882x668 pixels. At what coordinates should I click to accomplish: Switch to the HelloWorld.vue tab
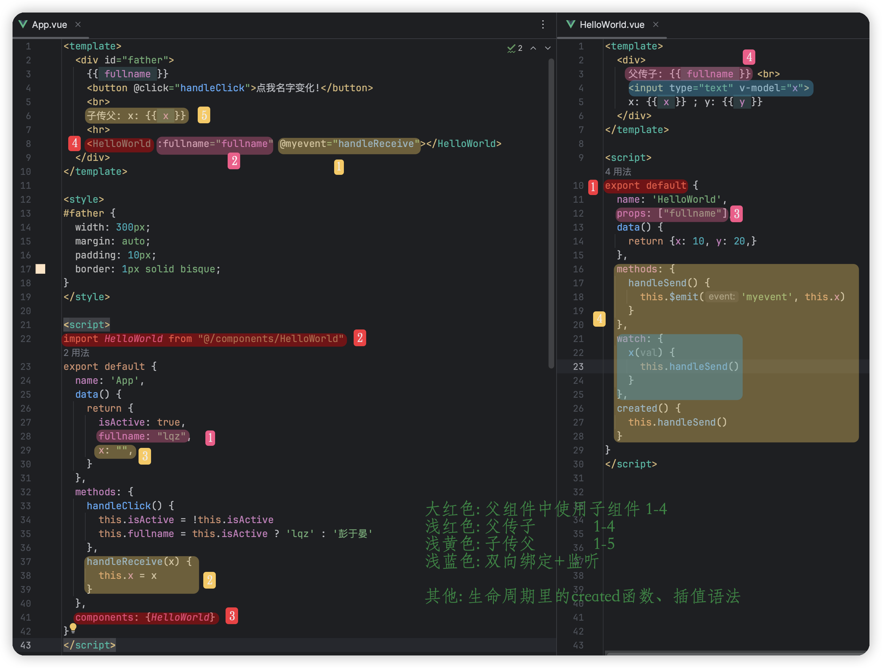click(x=612, y=25)
